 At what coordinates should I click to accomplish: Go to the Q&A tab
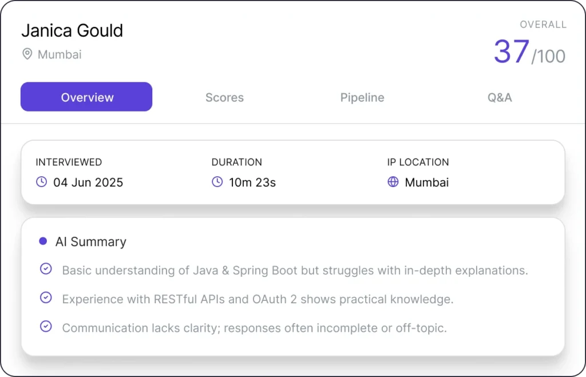pos(500,97)
